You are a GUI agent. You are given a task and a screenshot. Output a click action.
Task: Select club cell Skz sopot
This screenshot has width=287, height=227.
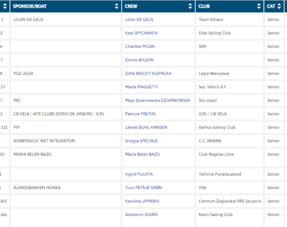tap(230, 100)
